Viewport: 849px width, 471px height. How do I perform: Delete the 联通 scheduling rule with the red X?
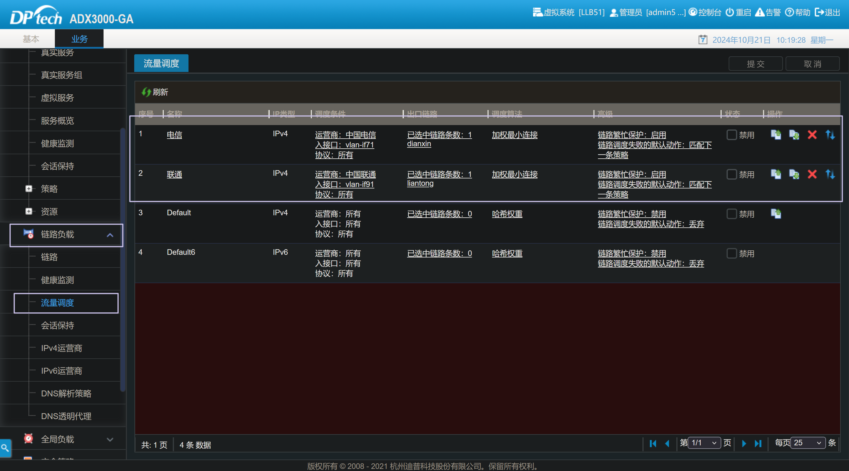pyautogui.click(x=812, y=174)
